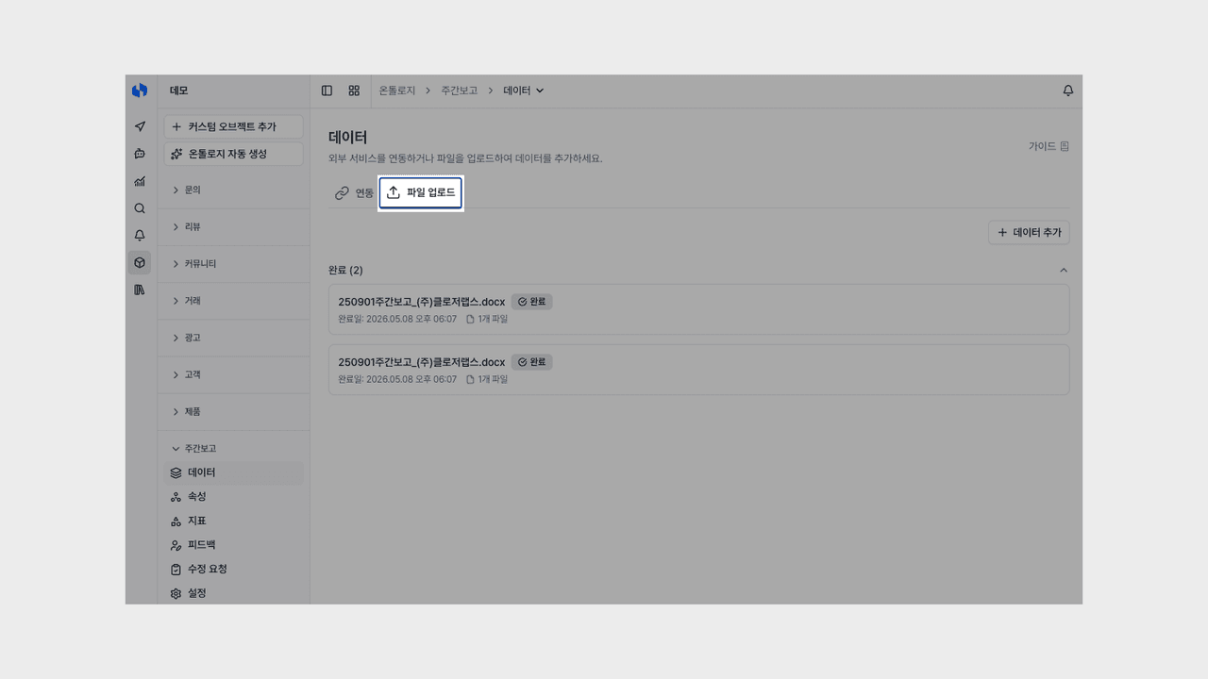This screenshot has width=1208, height=679.
Task: Open the first 250901주간보고 docx file card
Action: click(x=698, y=309)
